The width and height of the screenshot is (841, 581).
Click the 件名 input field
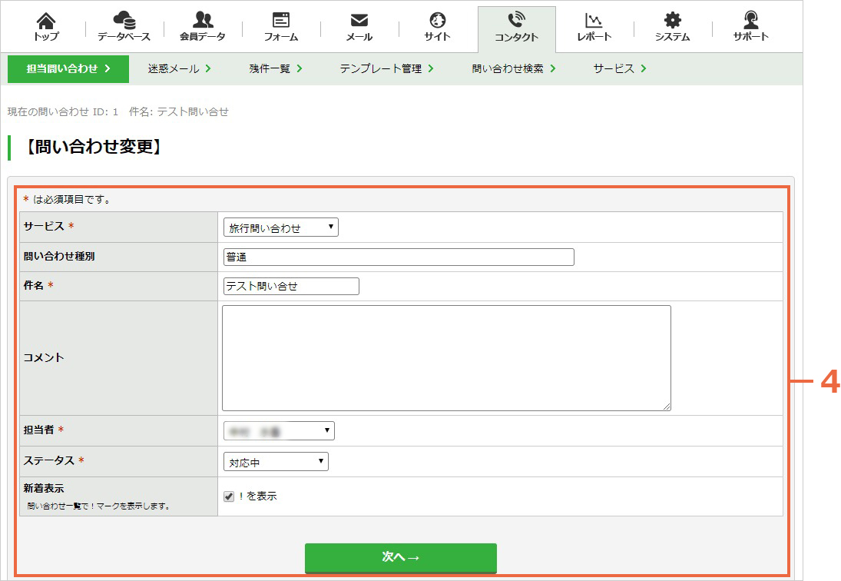pyautogui.click(x=291, y=287)
